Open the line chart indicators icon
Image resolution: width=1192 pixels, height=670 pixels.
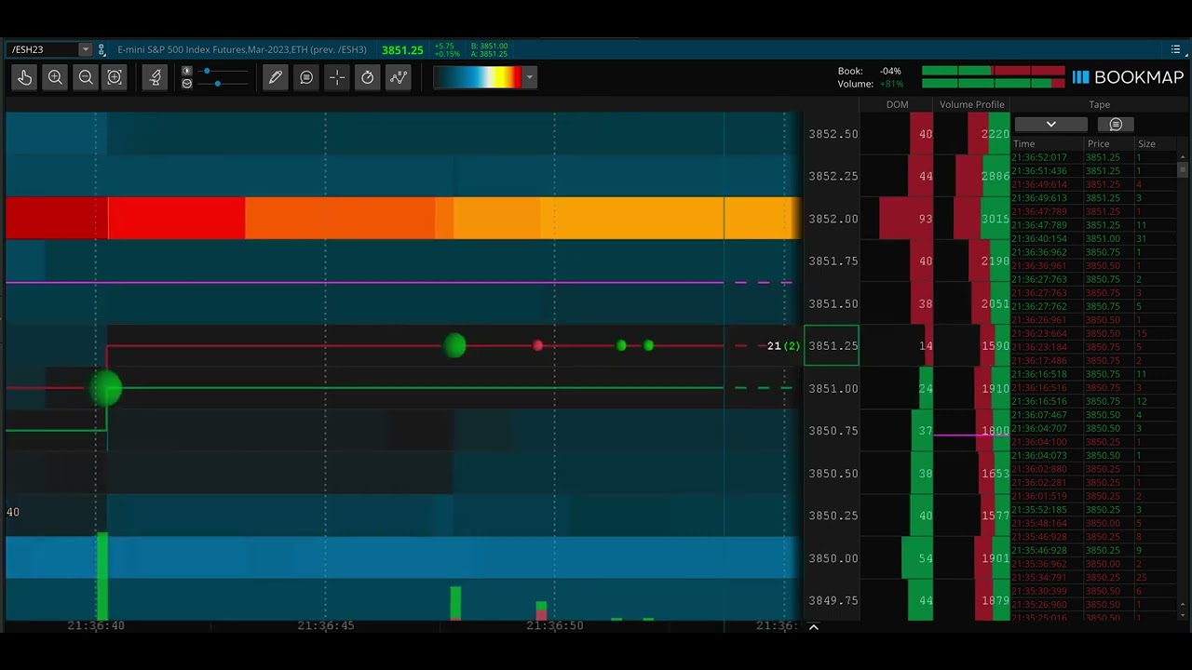399,78
